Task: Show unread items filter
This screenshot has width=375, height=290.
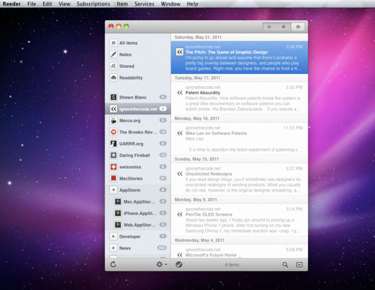Action: 284,27
